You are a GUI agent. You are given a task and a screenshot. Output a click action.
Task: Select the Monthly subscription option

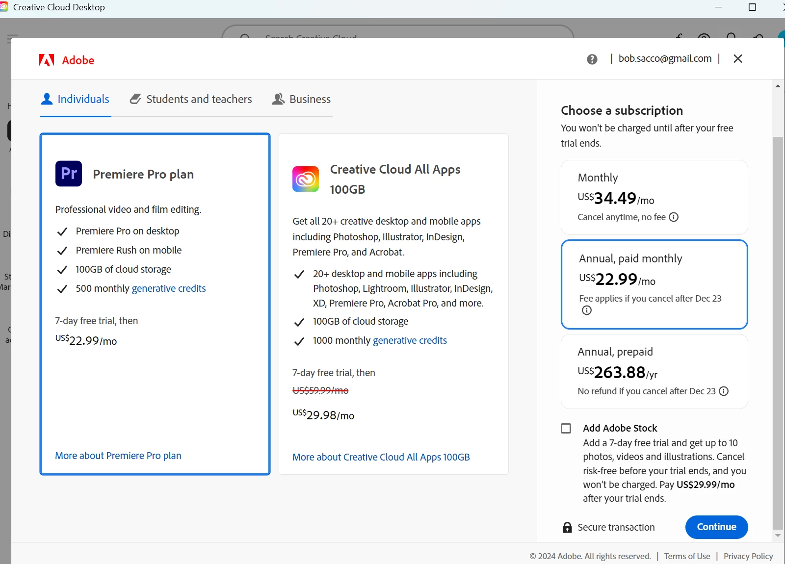point(654,197)
